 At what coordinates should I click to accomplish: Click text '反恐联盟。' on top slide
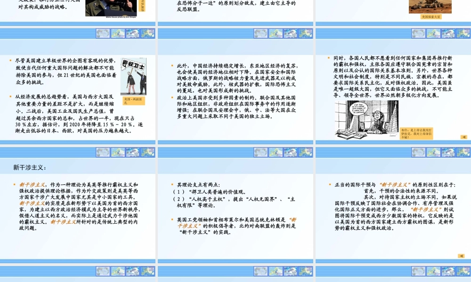[189, 9]
